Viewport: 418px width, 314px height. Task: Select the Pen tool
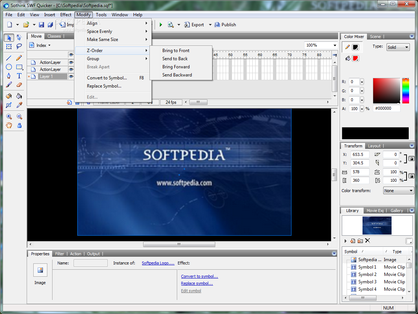pyautogui.click(x=9, y=76)
